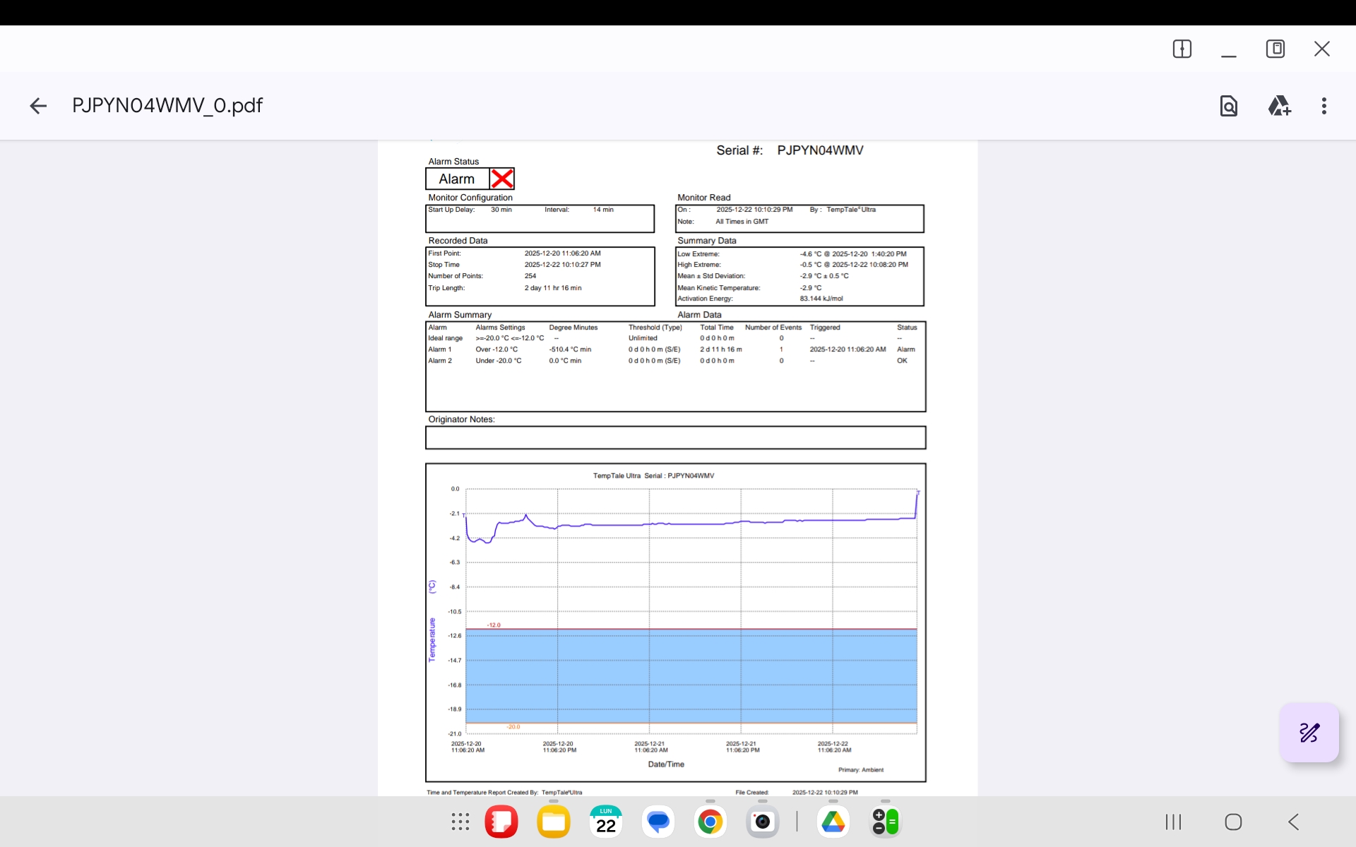Tap the recent apps navigation button
Image resolution: width=1356 pixels, height=847 pixels.
point(1173,822)
